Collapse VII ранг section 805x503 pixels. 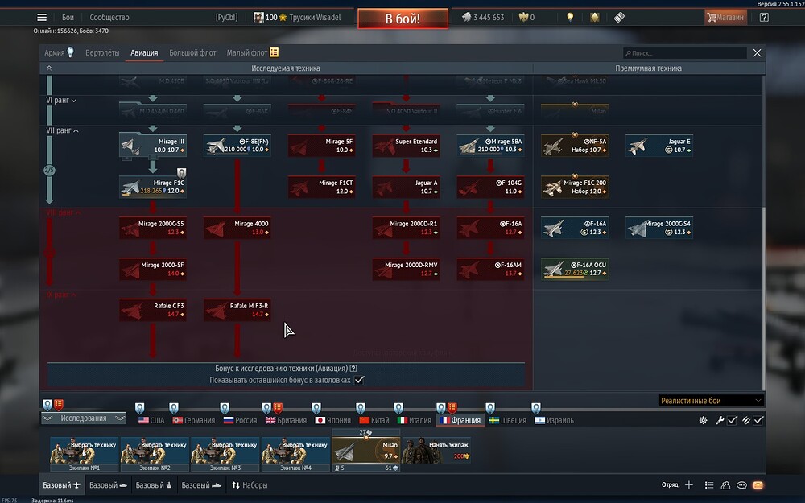[62, 130]
